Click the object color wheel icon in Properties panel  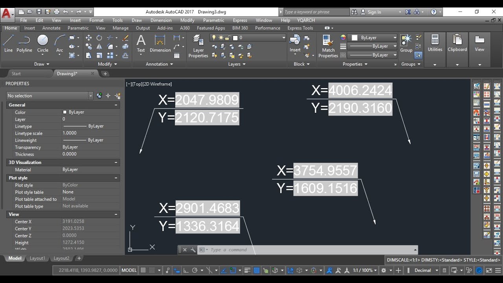[x=343, y=38]
